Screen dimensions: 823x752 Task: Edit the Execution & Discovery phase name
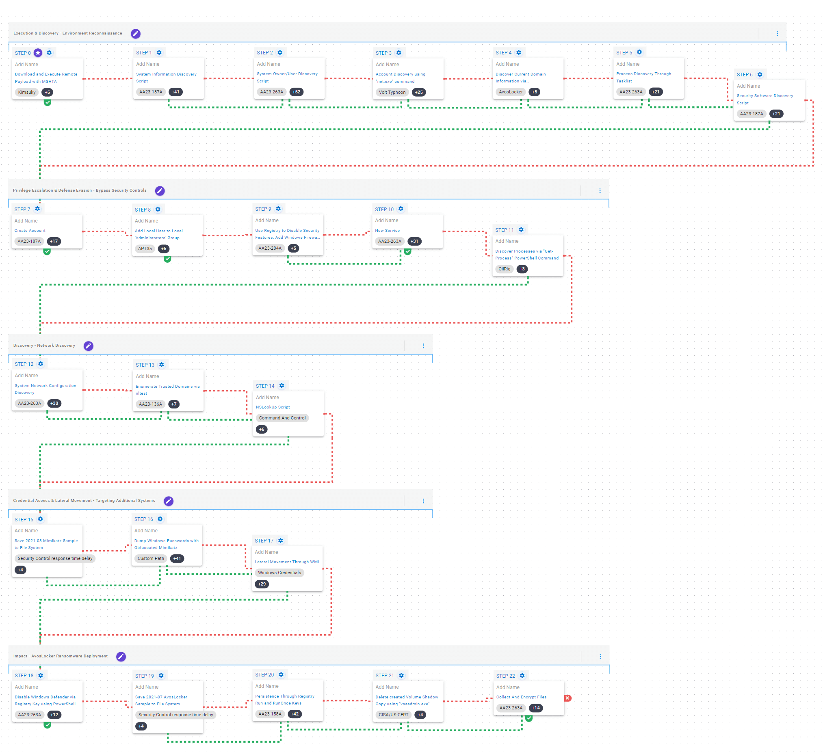tap(136, 33)
